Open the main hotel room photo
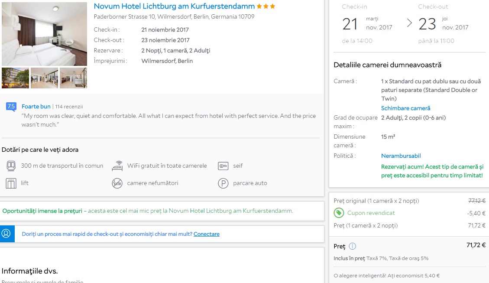Image resolution: width=489 pixels, height=283 pixels. [44, 34]
